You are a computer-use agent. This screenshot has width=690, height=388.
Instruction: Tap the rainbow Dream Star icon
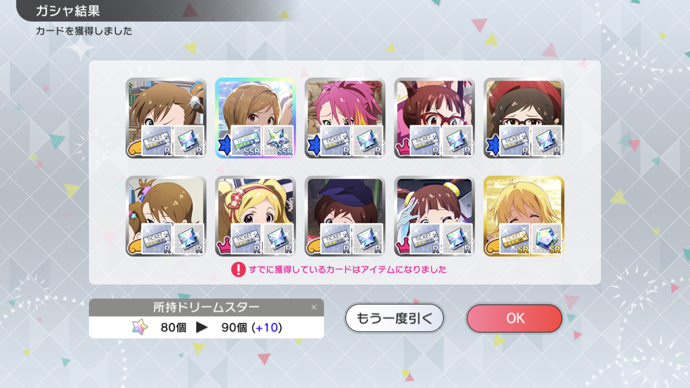point(140,327)
